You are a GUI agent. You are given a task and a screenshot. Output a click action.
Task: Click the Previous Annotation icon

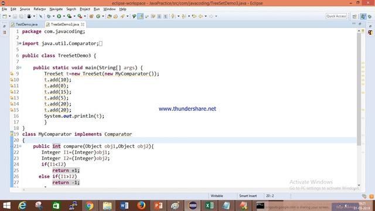pos(183,16)
